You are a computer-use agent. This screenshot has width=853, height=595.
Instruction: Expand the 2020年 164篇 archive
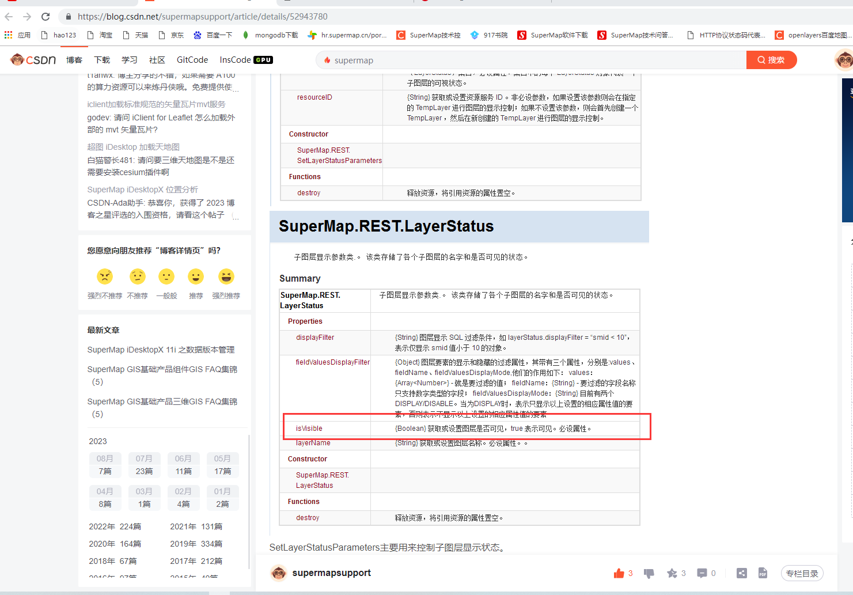pos(115,544)
